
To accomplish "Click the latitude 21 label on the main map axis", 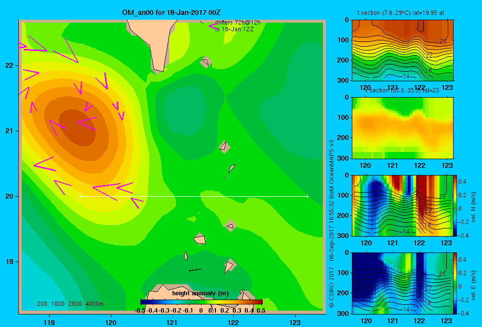I will (x=9, y=131).
